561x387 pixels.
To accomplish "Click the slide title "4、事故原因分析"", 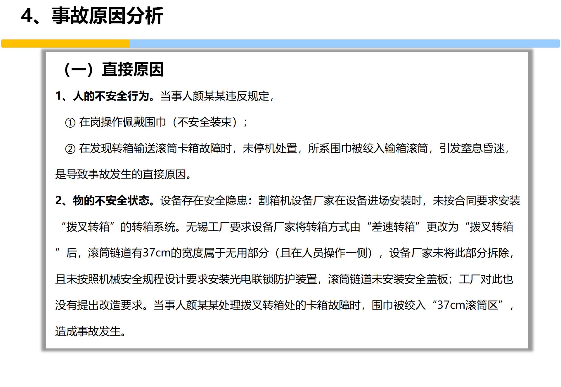I will click(x=92, y=16).
